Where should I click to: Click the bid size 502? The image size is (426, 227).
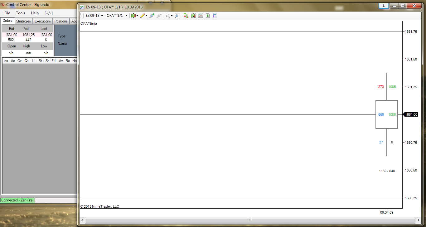click(x=11, y=40)
